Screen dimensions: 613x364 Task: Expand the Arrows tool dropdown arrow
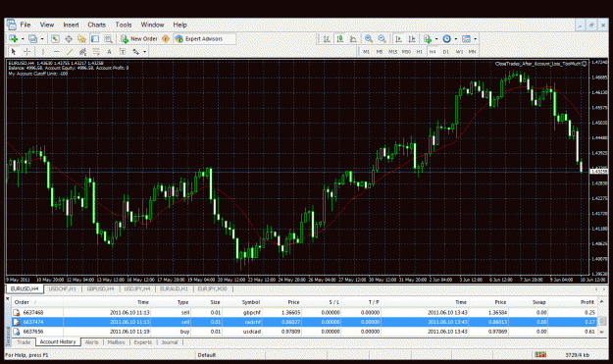144,52
